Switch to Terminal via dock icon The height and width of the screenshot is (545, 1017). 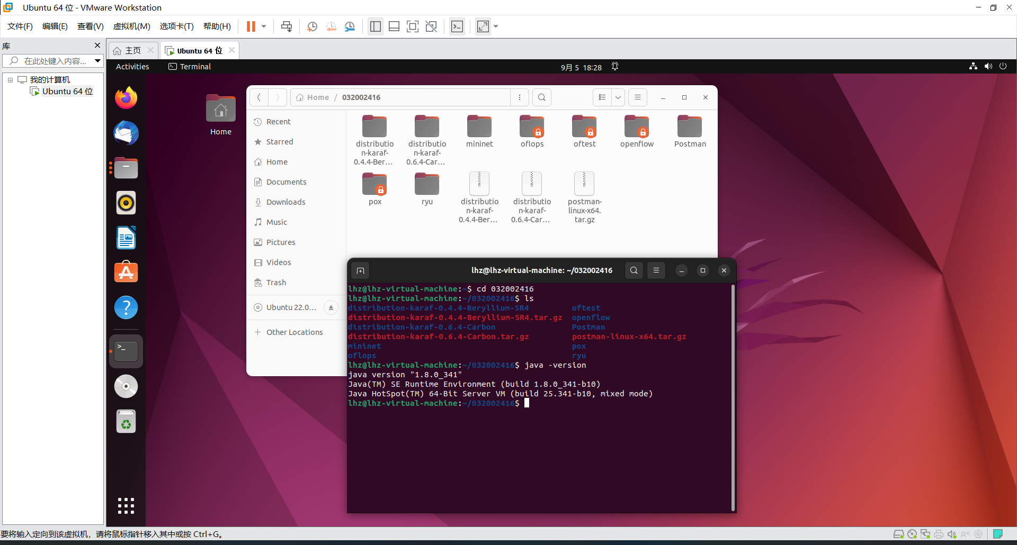tap(126, 351)
